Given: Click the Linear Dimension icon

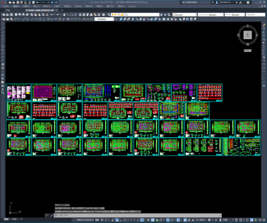Looking at the screenshot, I should tap(16, 19).
